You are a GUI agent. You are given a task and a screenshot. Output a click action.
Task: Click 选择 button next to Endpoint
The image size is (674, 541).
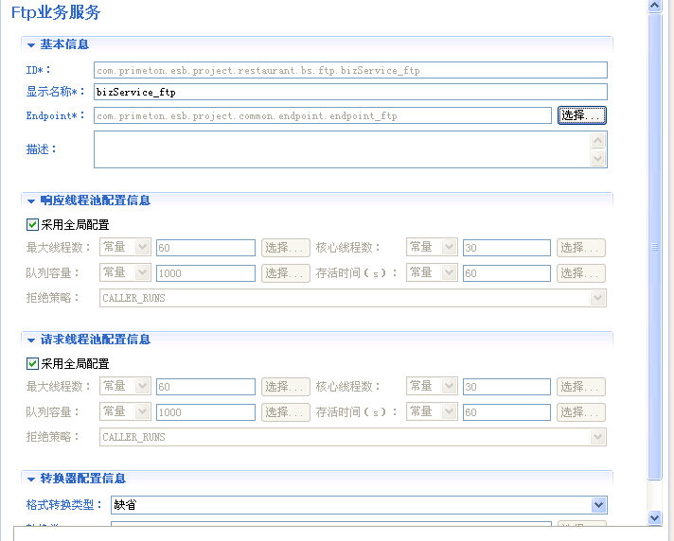[581, 115]
